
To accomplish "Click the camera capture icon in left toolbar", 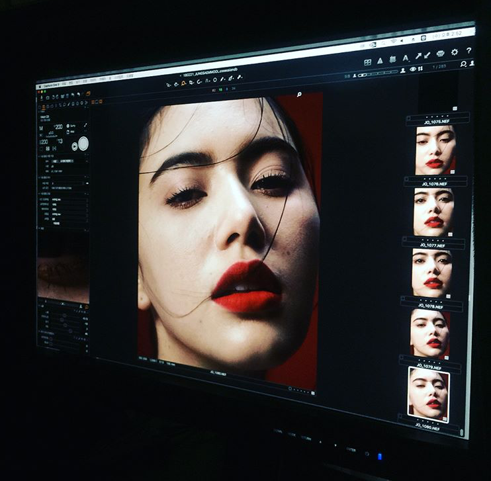I will [48, 98].
